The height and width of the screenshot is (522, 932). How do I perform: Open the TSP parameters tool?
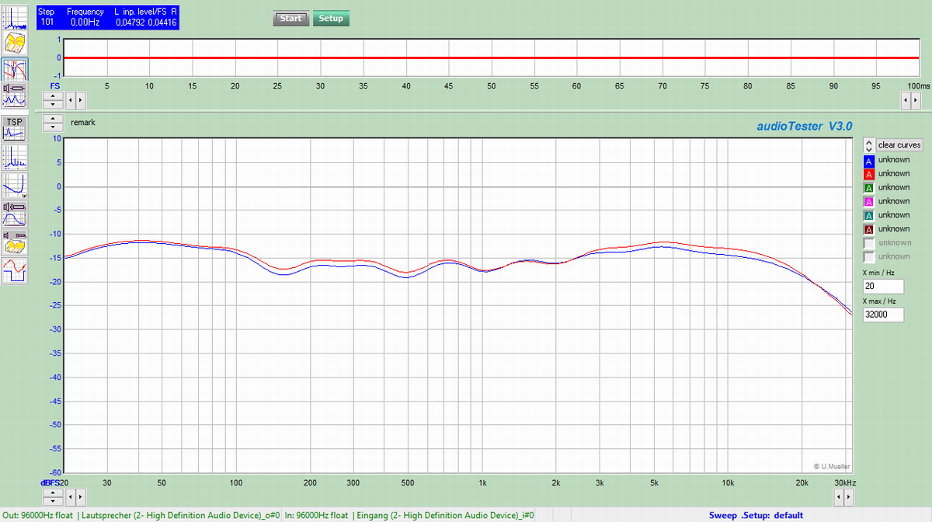click(x=15, y=127)
